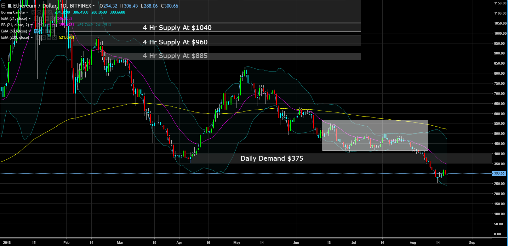The image size is (508, 246).
Task: Open settings gear for Boring Candle indicator
Action: 39,12
